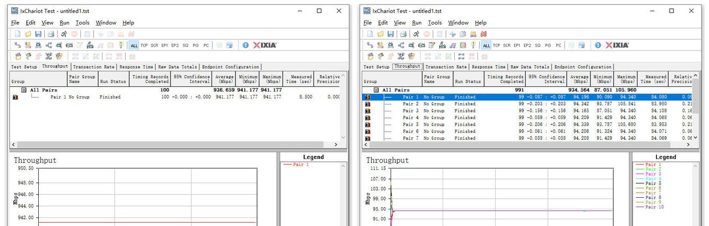Click the blue info icon in right window
The width and height of the screenshot is (709, 226).
(598, 45)
